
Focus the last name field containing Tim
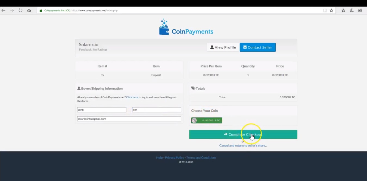point(157,110)
